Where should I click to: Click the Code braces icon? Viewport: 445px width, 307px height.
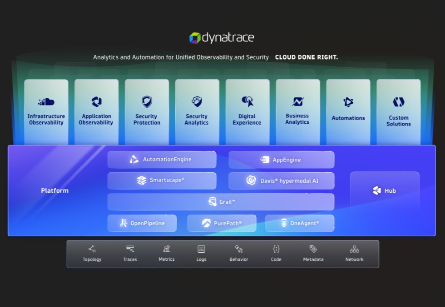[276, 249]
